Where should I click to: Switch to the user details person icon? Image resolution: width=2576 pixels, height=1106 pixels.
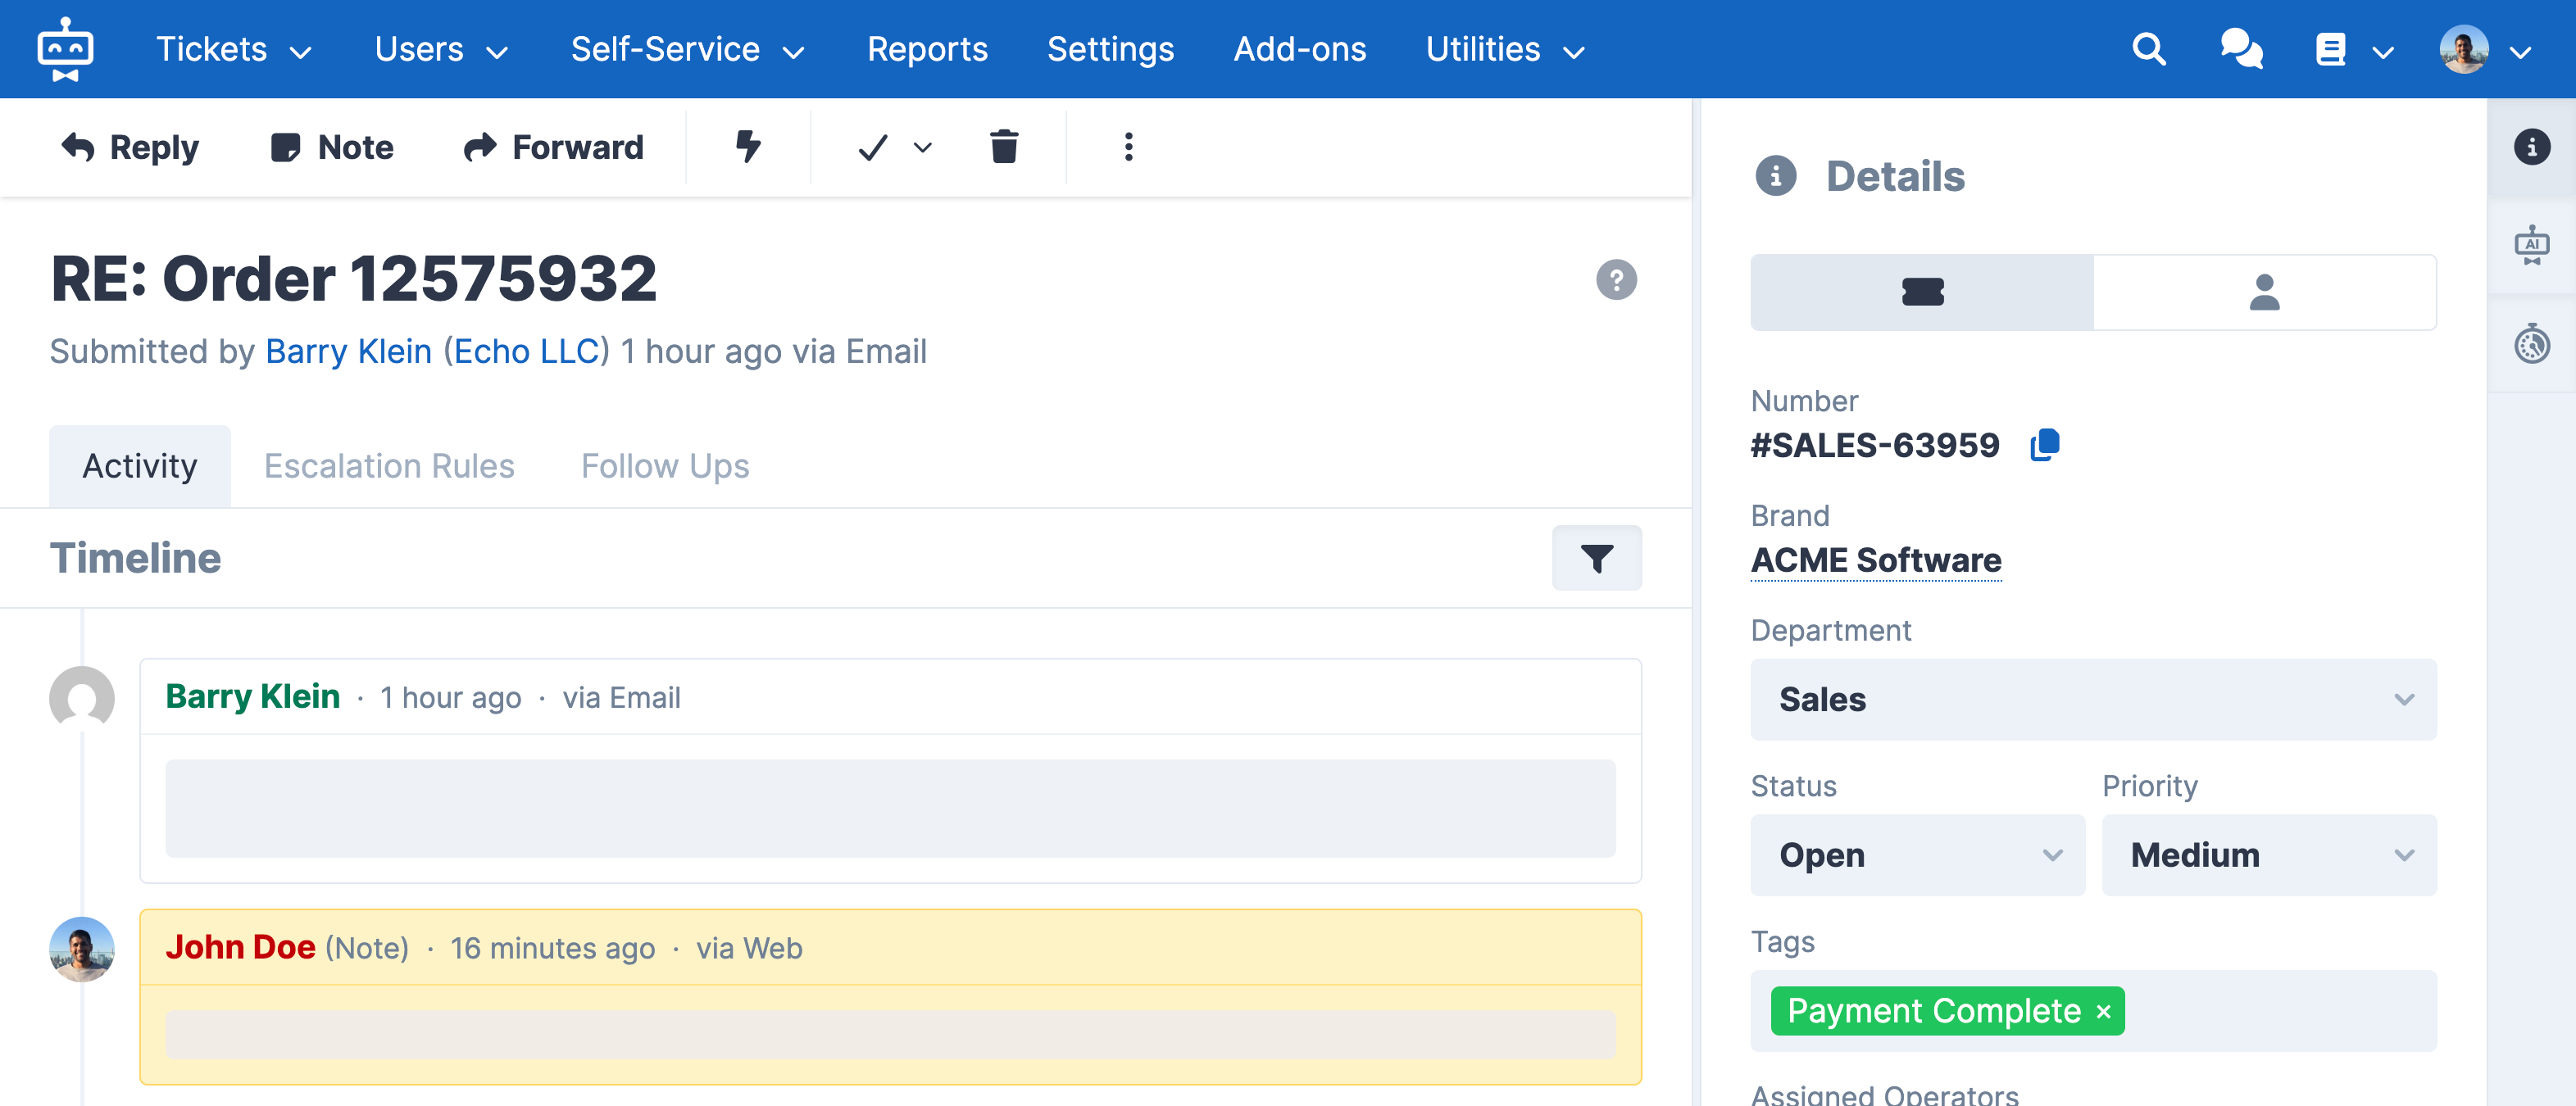click(x=2264, y=292)
